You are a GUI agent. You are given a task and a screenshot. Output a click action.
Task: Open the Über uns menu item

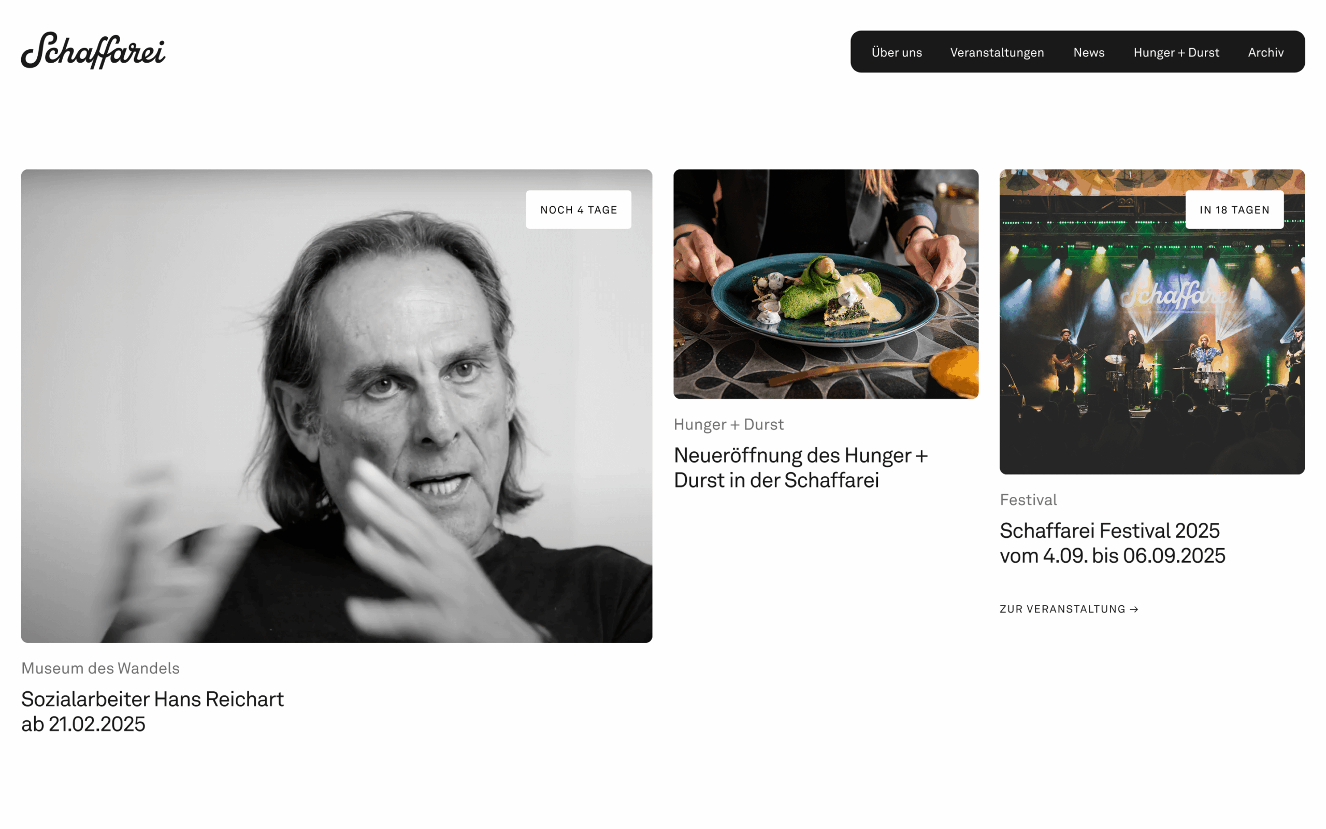(897, 53)
